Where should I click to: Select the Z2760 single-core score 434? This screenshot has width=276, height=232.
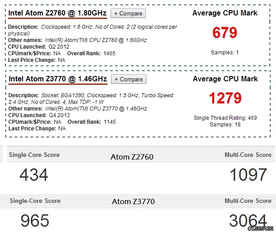(x=34, y=175)
